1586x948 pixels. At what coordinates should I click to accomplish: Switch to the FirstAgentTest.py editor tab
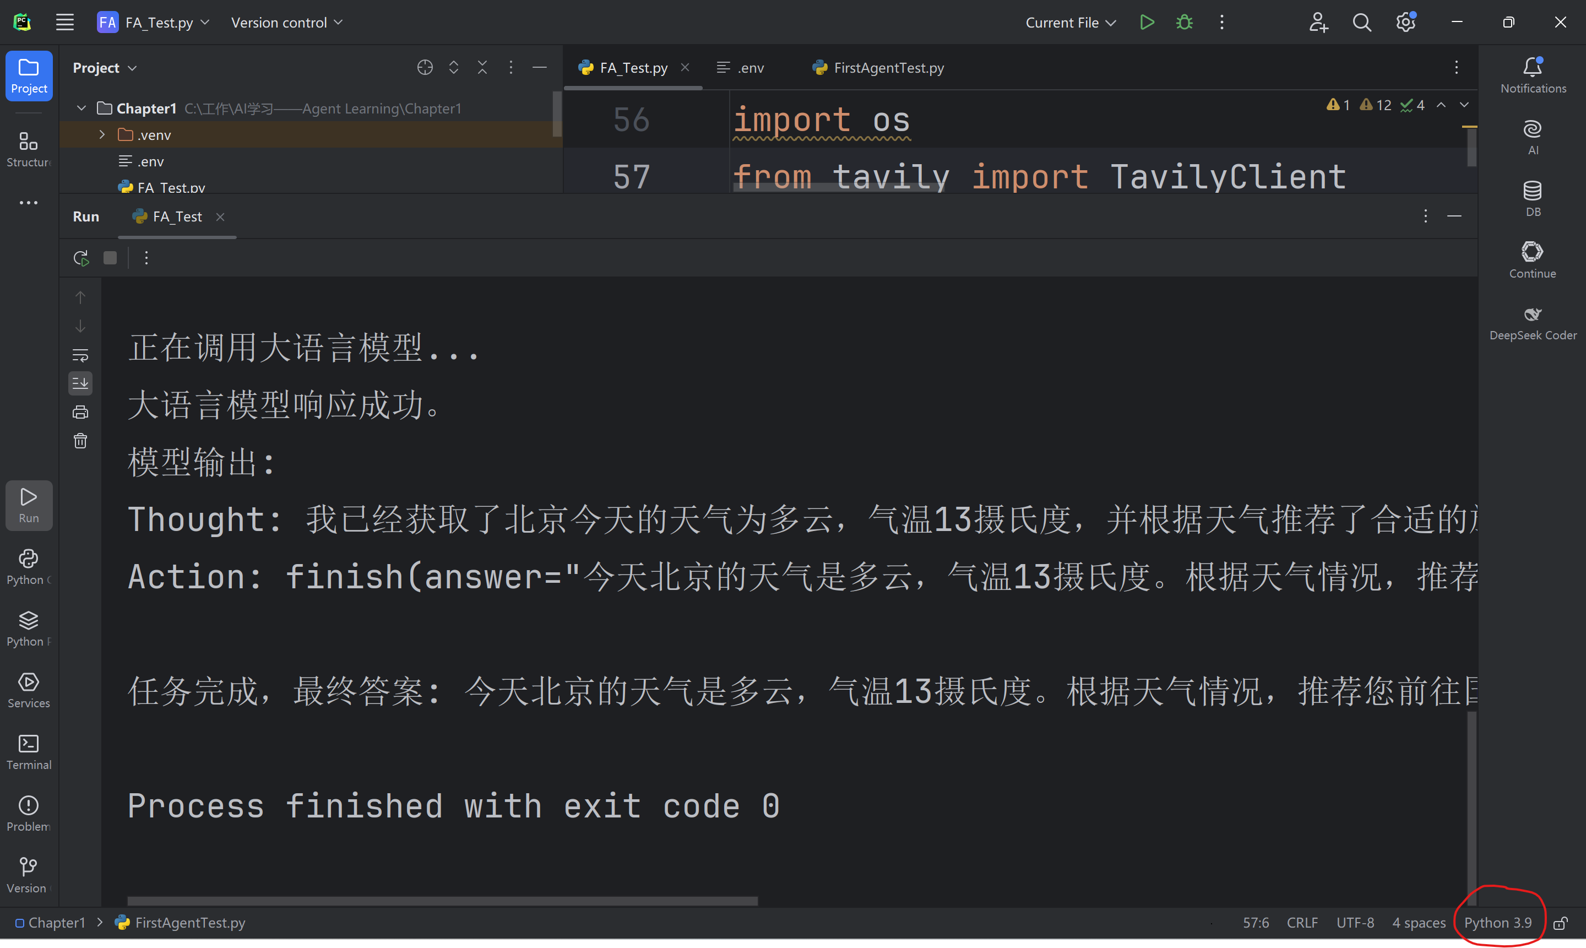(878, 68)
